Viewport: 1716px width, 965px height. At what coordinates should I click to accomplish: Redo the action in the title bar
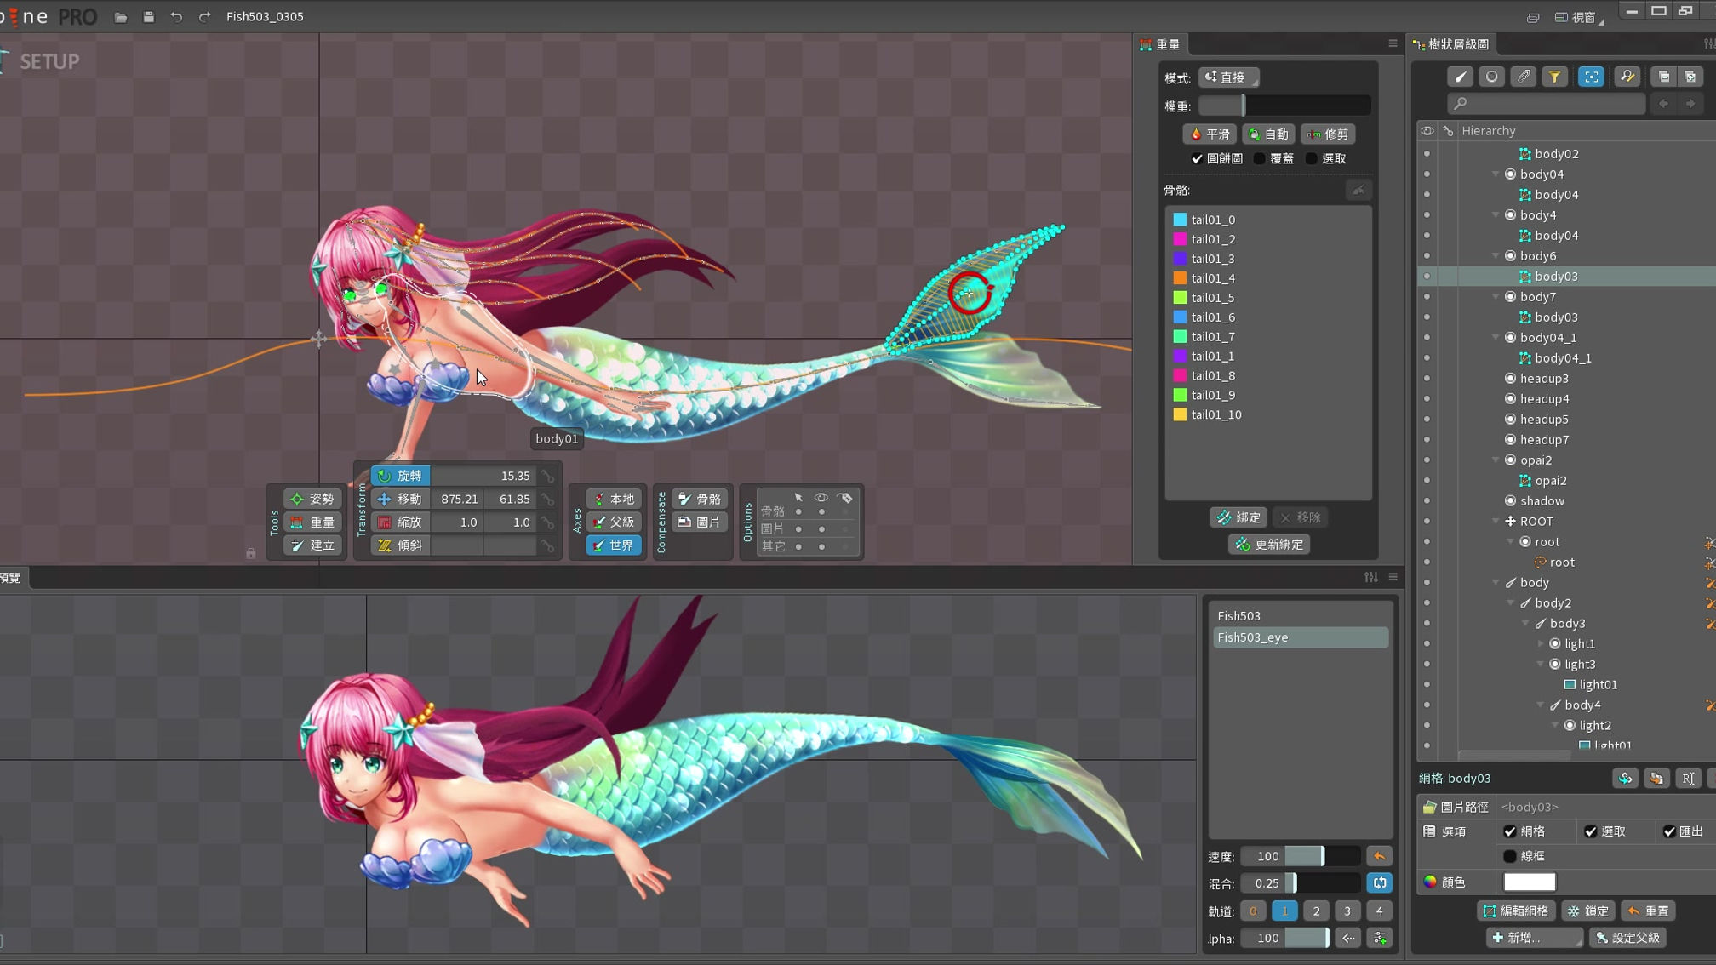[x=204, y=17]
